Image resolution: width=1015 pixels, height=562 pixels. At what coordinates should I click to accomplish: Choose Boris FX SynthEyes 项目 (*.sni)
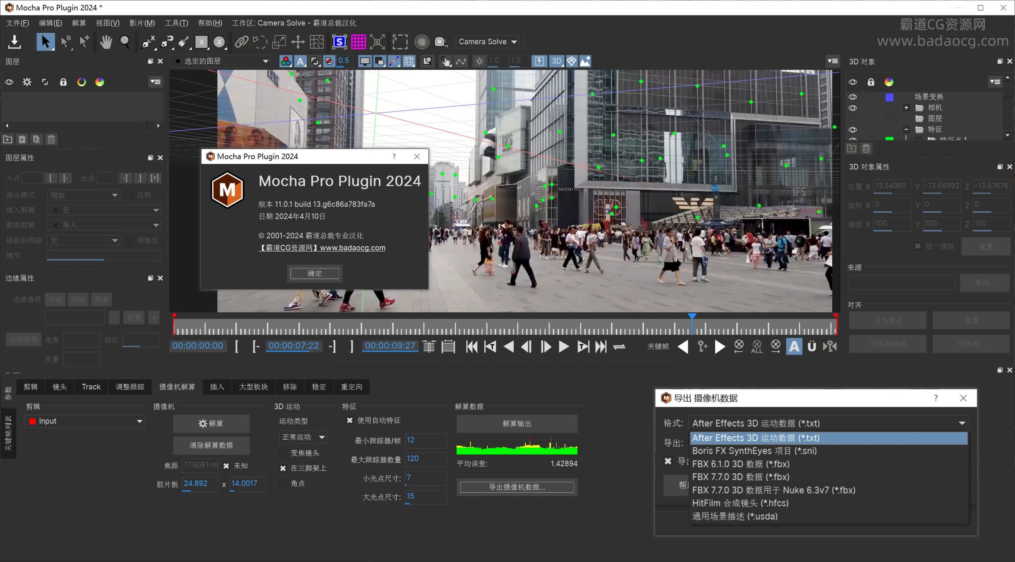click(829, 451)
